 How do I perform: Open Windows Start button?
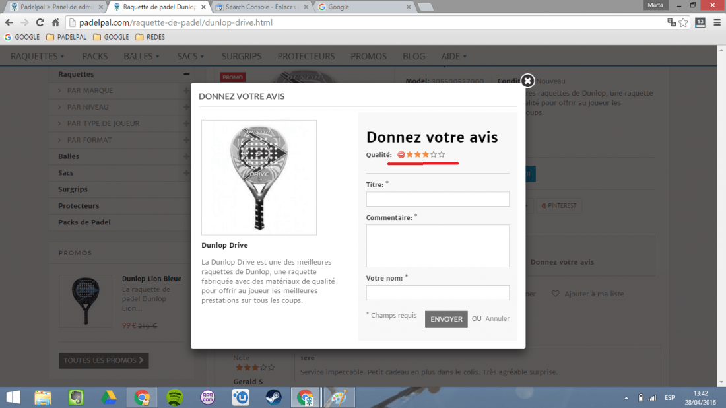[13, 397]
